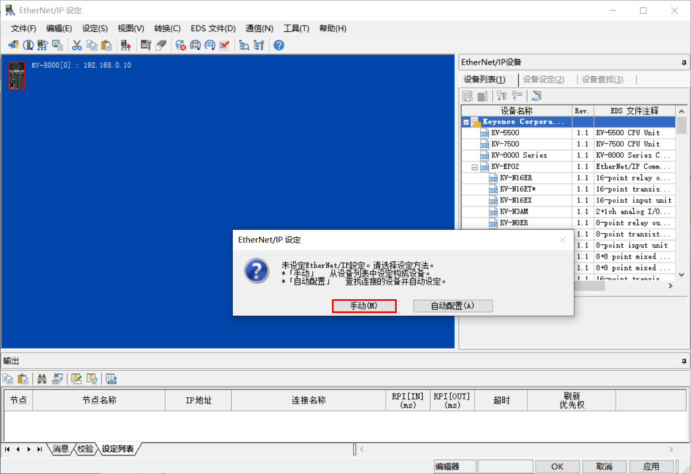Click the binoculars Find icon in output toolbar

pos(42,379)
